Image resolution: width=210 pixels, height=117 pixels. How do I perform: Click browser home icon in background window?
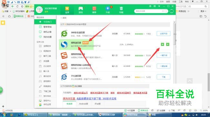[22, 6]
